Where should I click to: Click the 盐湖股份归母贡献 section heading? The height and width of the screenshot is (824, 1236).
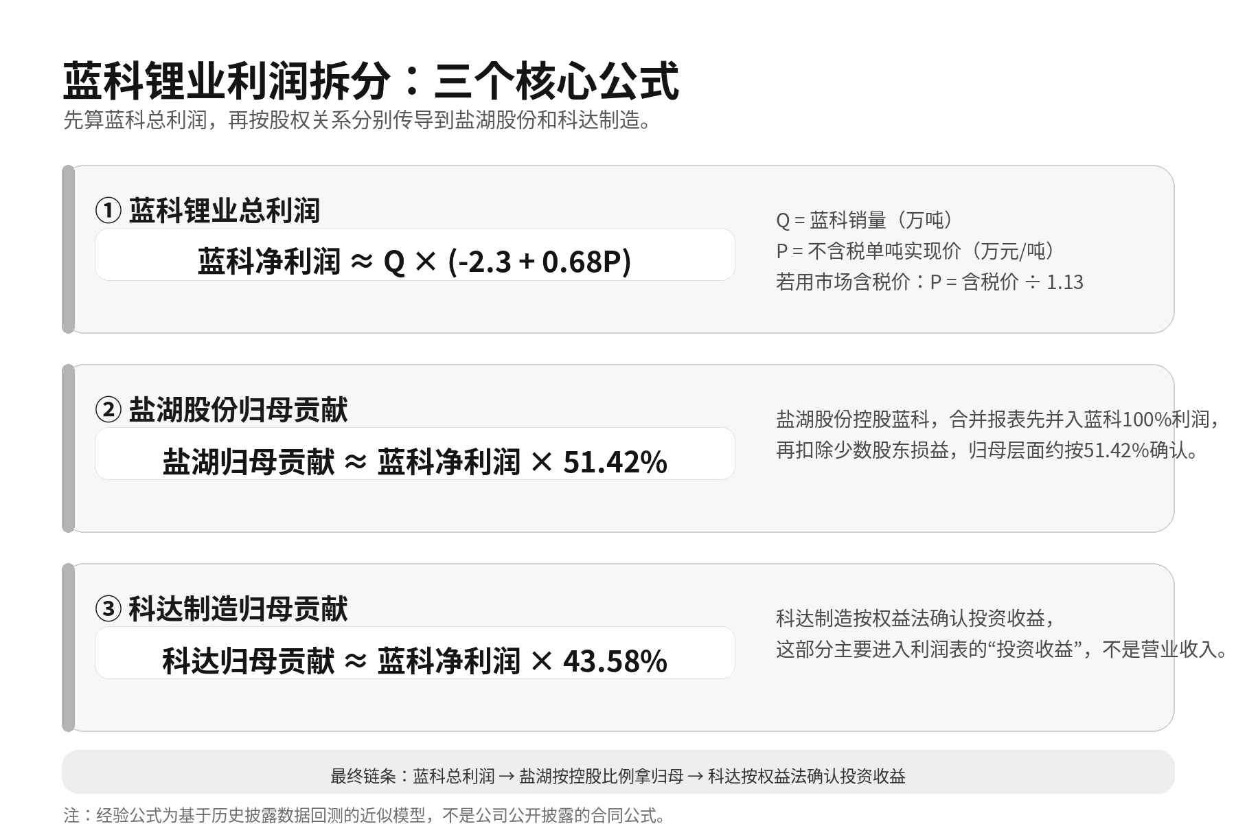pos(238,410)
